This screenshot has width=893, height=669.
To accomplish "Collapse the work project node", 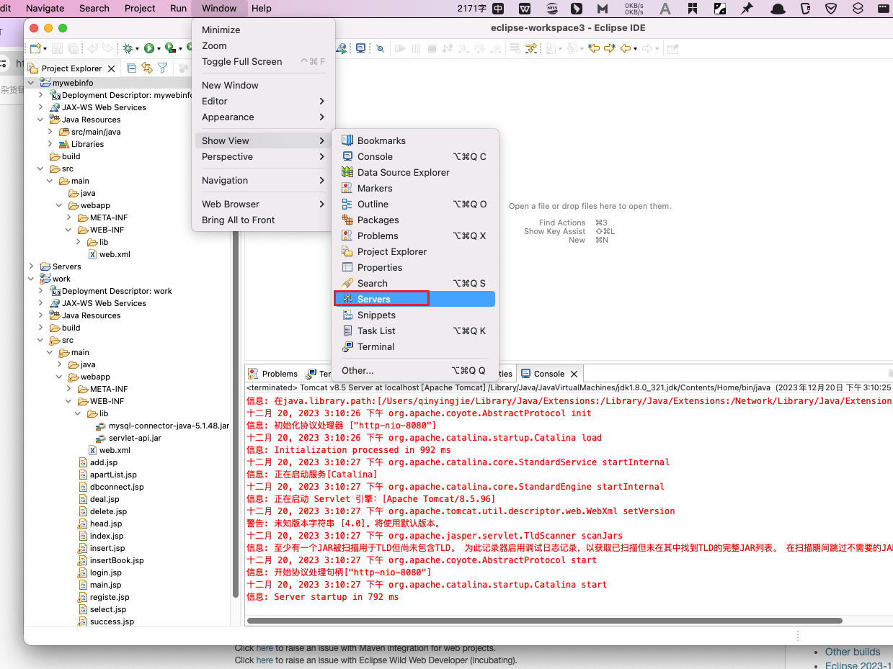I will 31,279.
